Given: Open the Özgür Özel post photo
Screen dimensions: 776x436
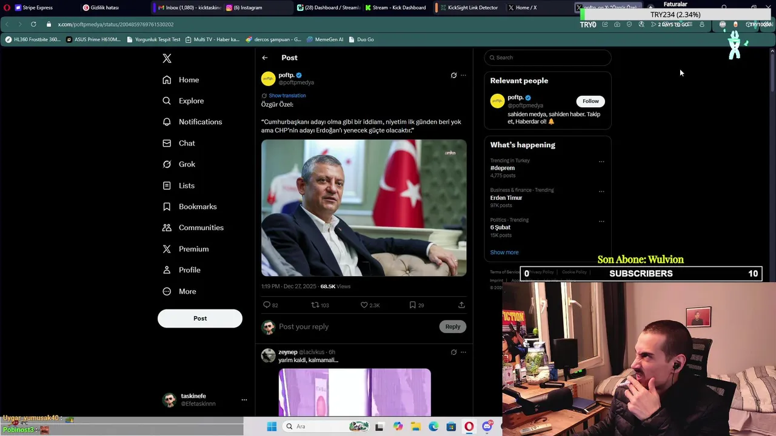Looking at the screenshot, I should point(364,208).
